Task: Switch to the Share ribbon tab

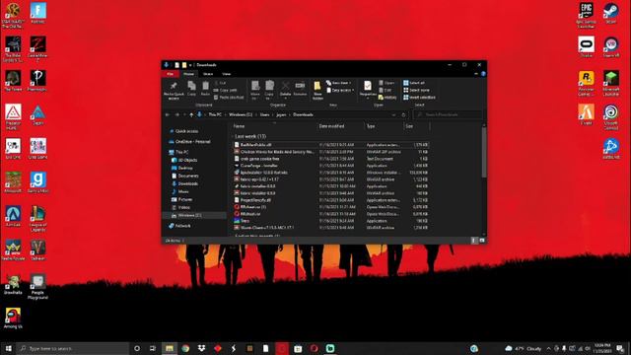Action: 208,74
